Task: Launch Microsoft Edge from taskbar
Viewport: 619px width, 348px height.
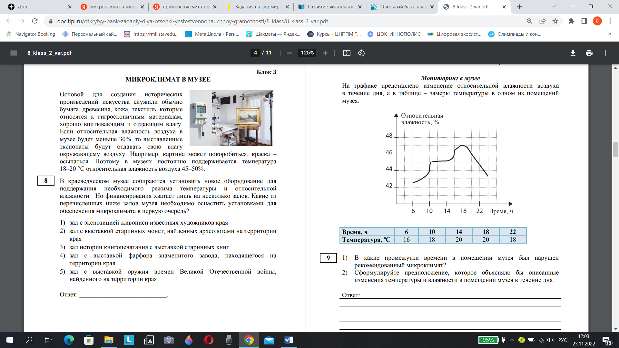Action: (x=69, y=340)
